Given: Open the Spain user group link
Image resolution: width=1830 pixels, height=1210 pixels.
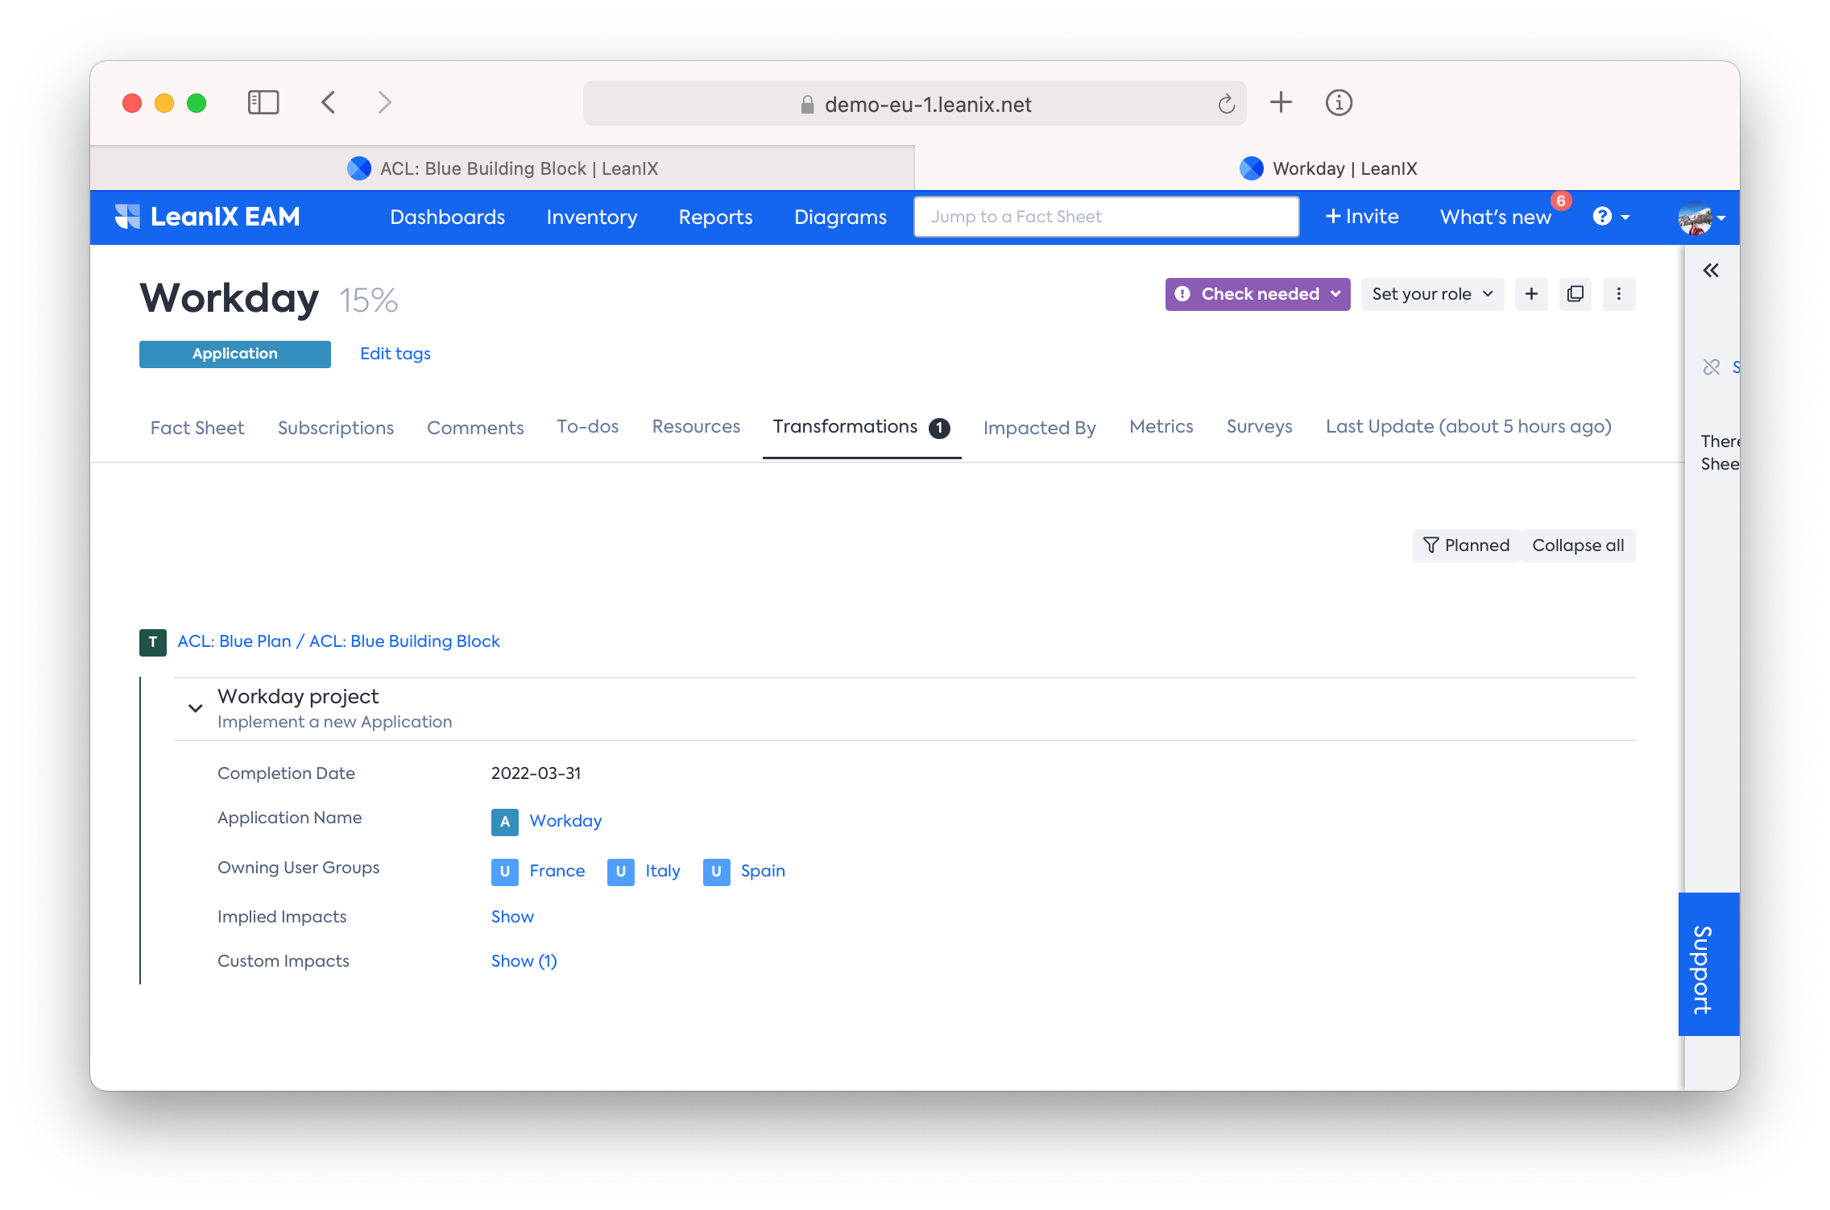Looking at the screenshot, I should 763,871.
